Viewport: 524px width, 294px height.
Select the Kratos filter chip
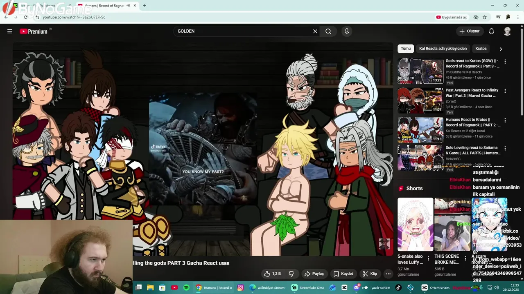481,49
